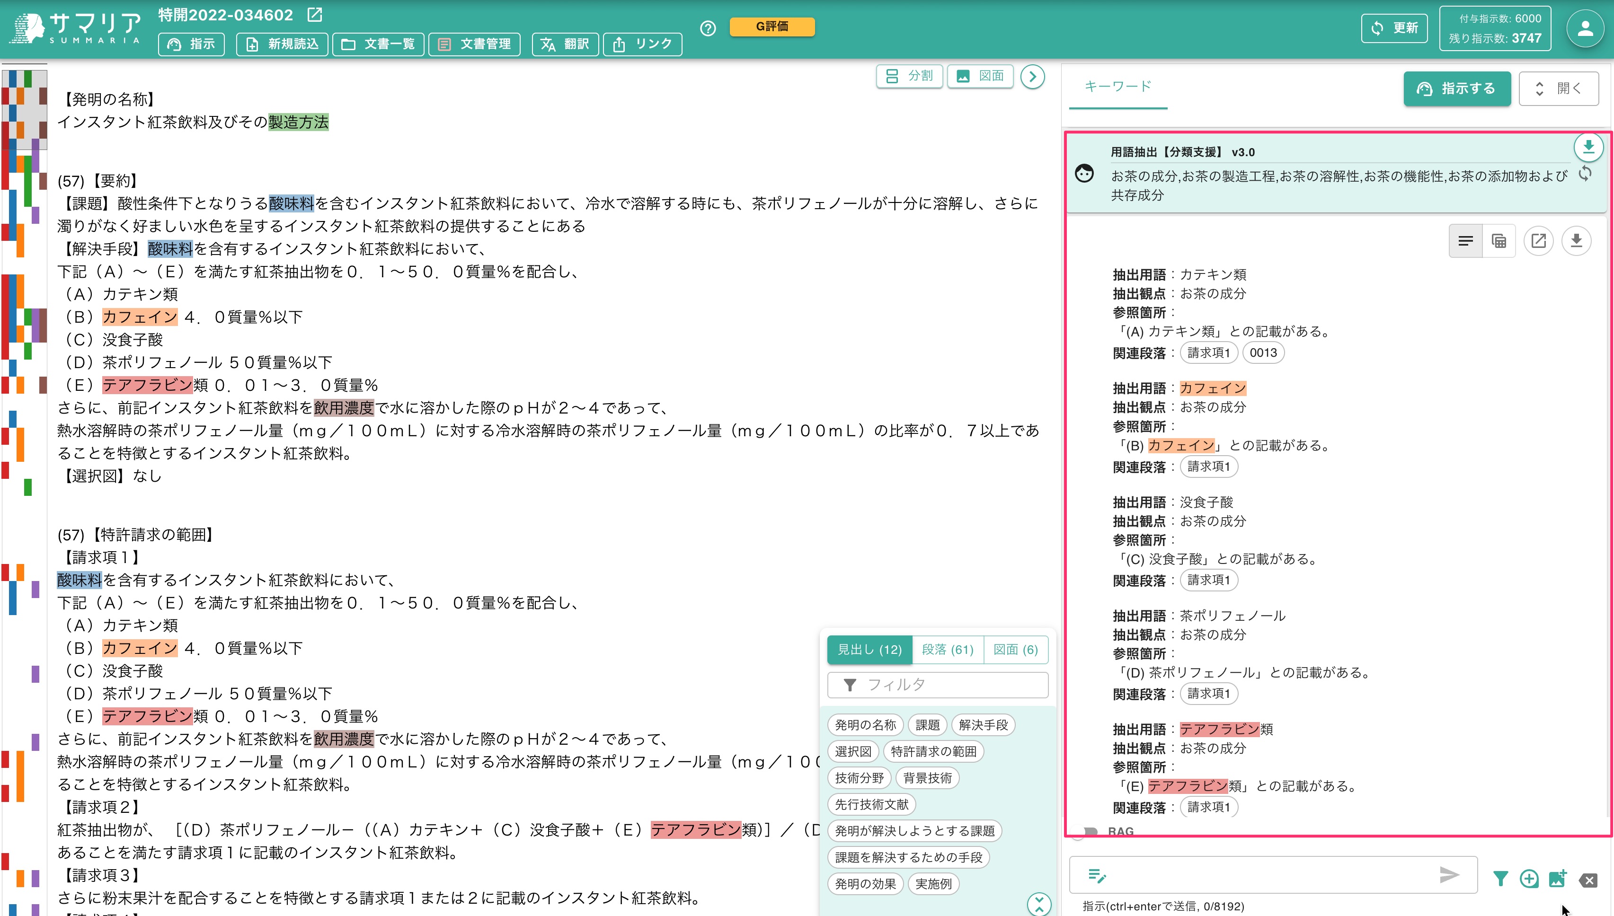Click 請求項1 chip under カテキン類 entry
The height and width of the screenshot is (916, 1614).
click(1209, 353)
